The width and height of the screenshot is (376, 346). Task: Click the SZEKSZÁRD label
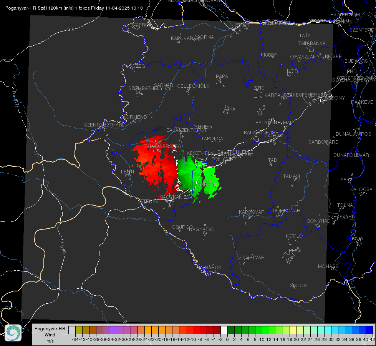point(341,217)
